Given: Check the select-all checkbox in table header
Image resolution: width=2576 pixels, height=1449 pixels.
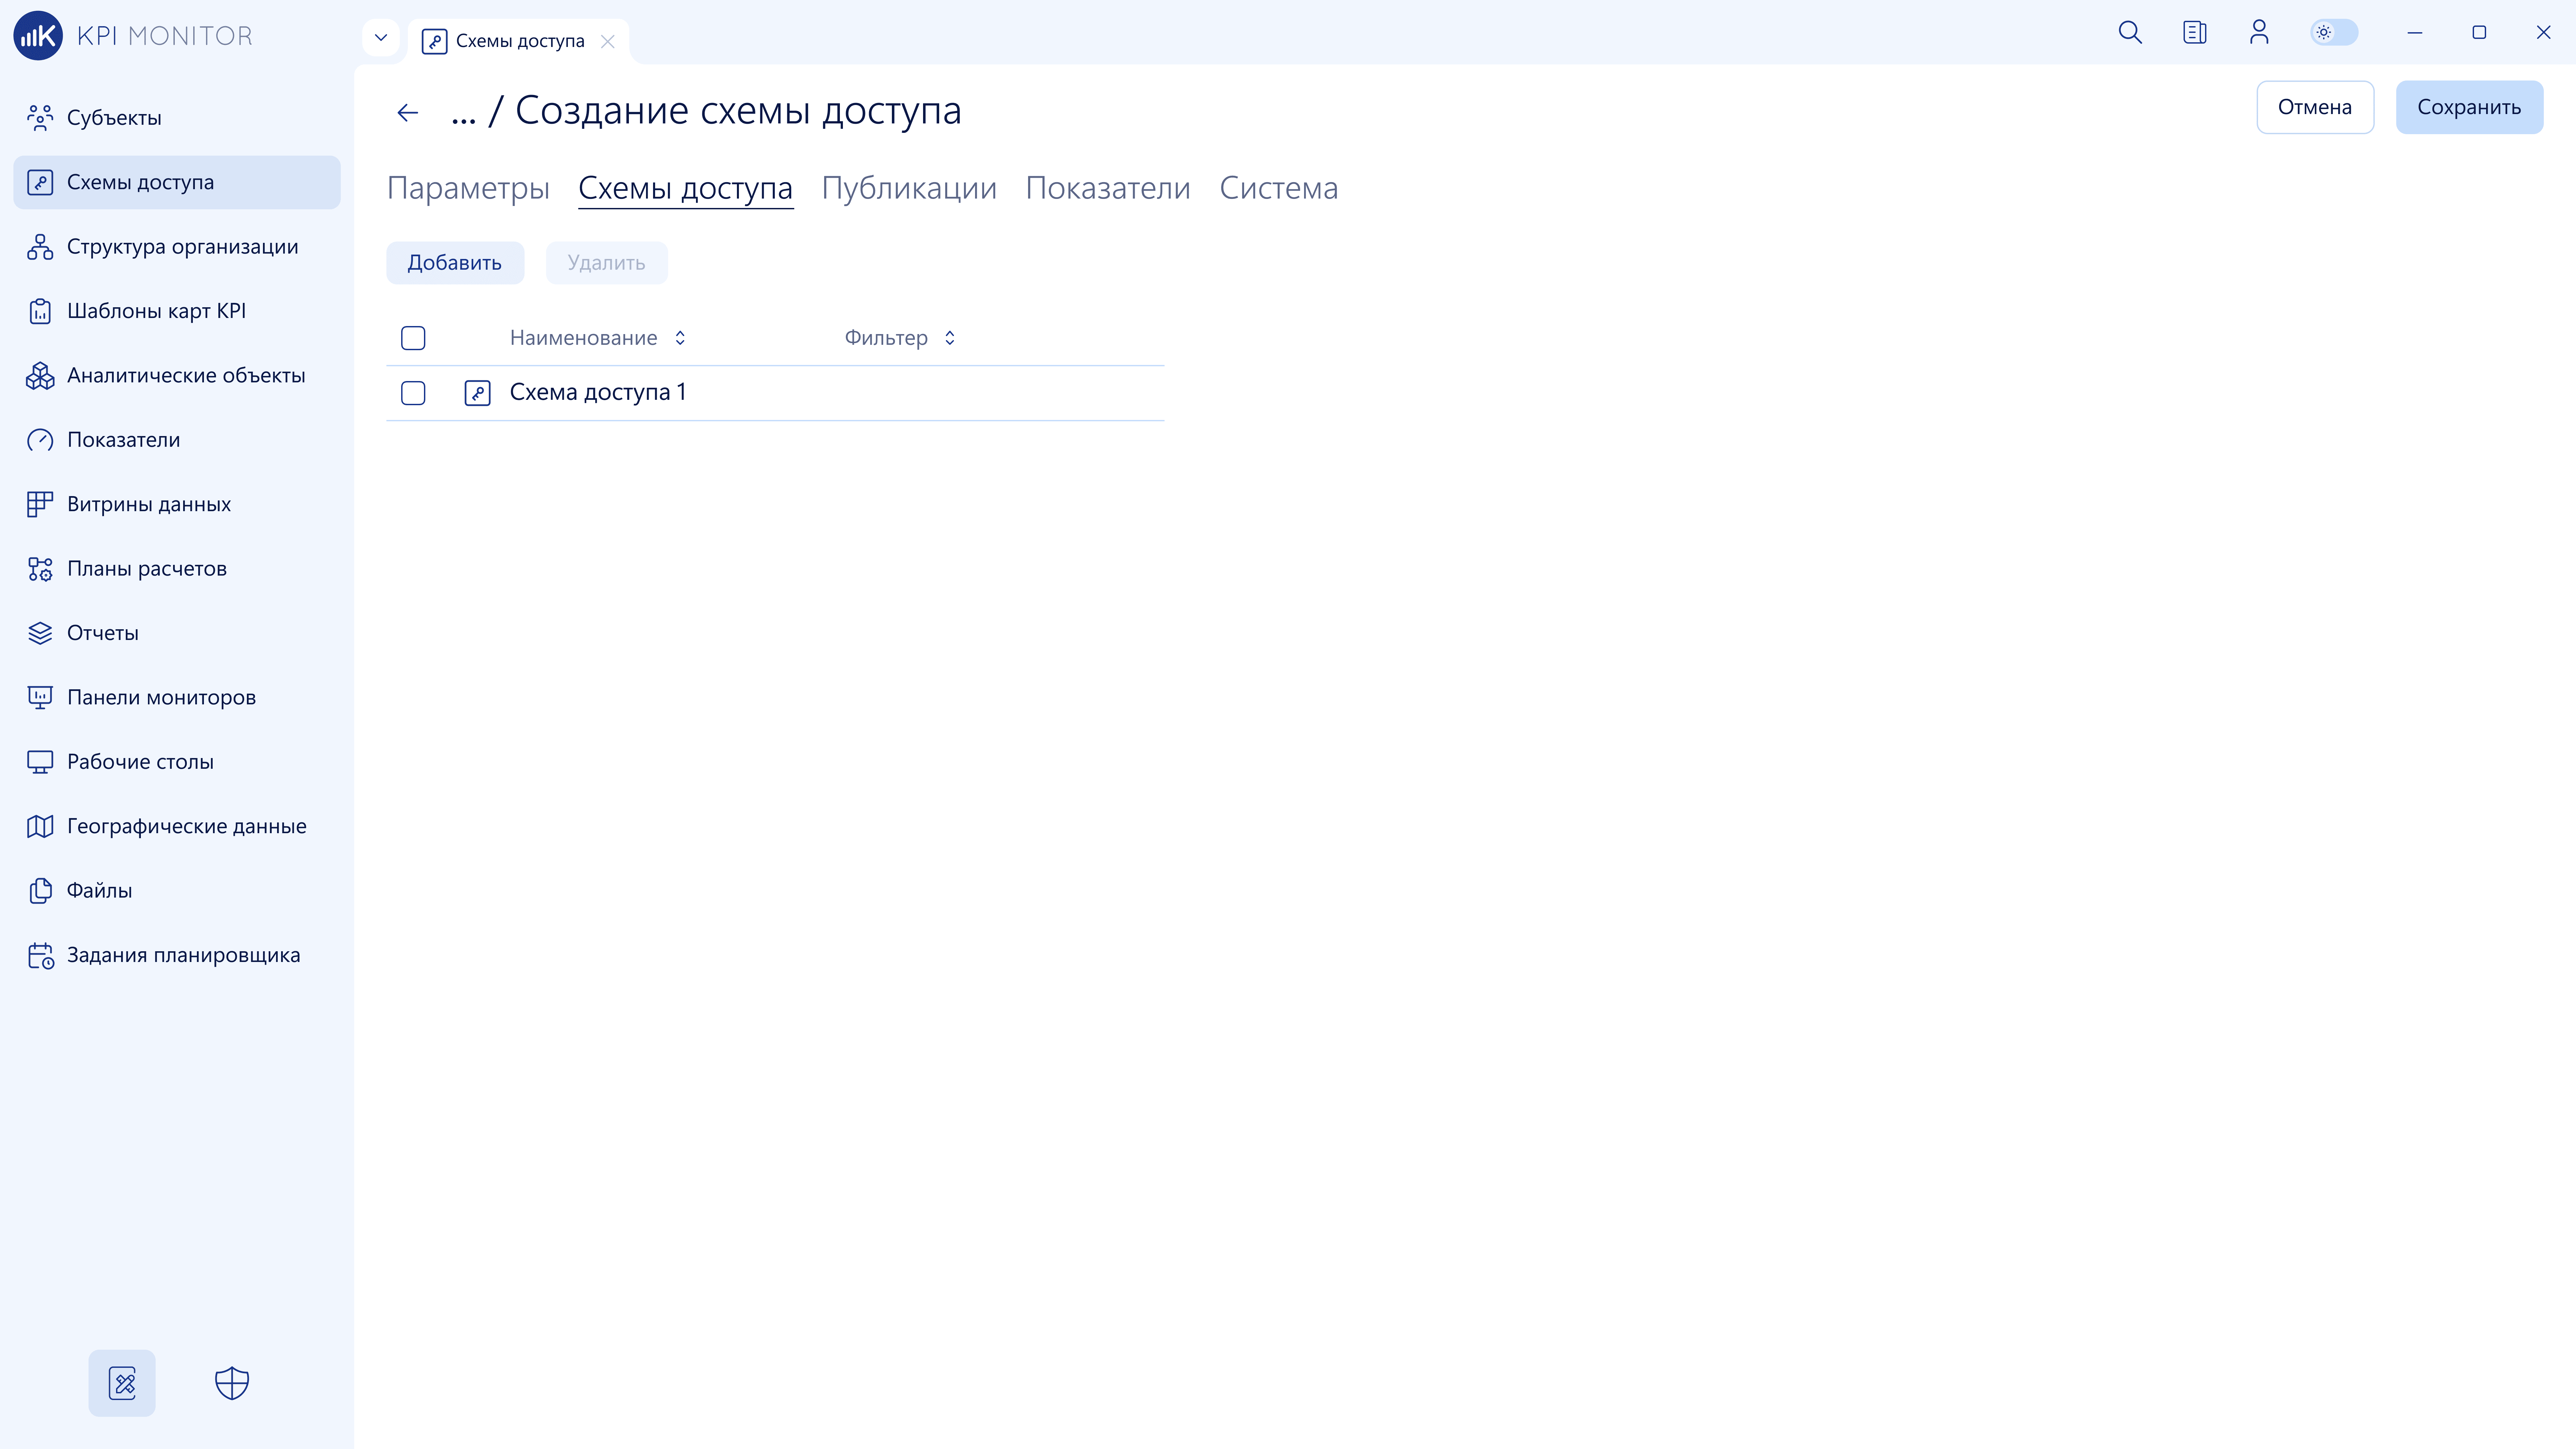Looking at the screenshot, I should (413, 338).
